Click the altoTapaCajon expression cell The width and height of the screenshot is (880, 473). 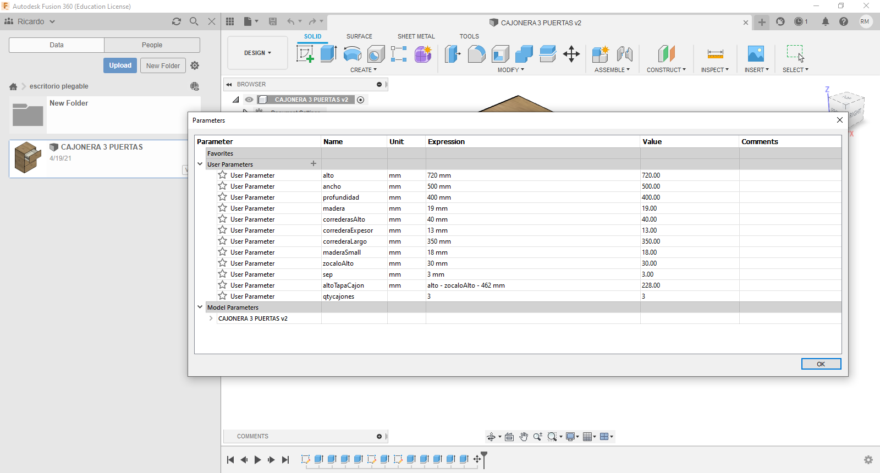(533, 285)
